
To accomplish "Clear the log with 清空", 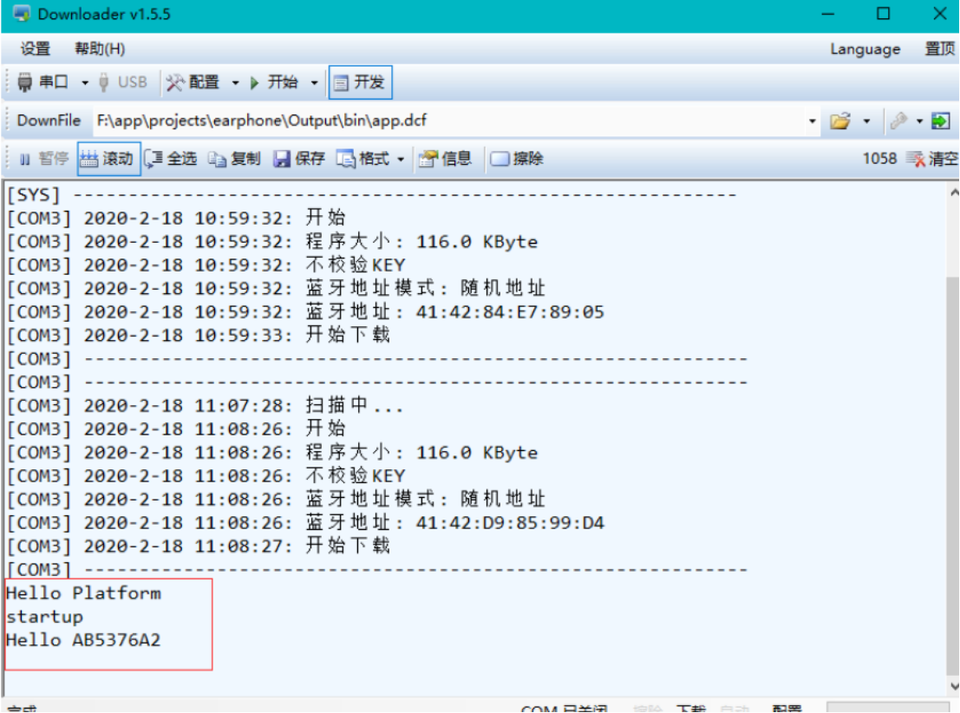I will pyautogui.click(x=932, y=160).
